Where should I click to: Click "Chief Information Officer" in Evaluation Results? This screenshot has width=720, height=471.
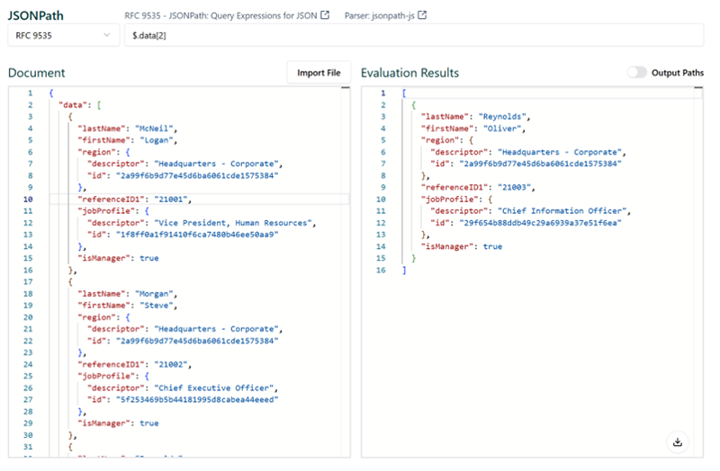[562, 211]
